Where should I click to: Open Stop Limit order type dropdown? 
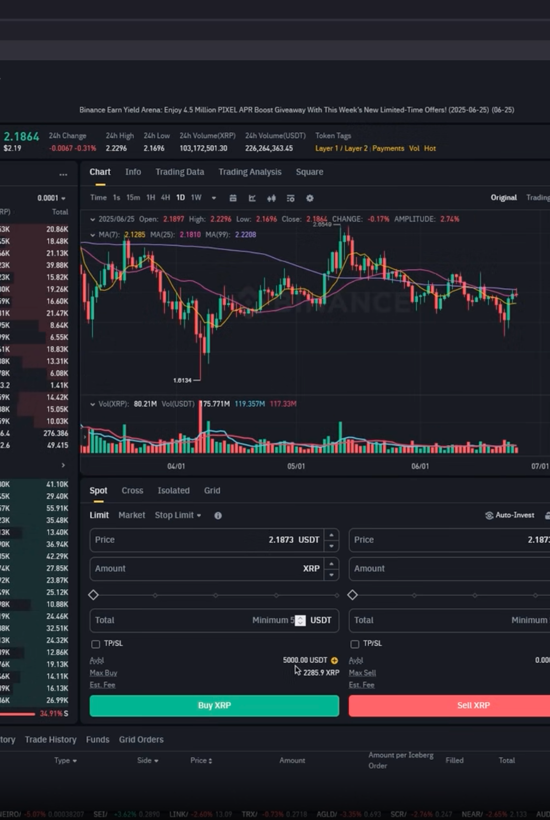[x=178, y=515]
